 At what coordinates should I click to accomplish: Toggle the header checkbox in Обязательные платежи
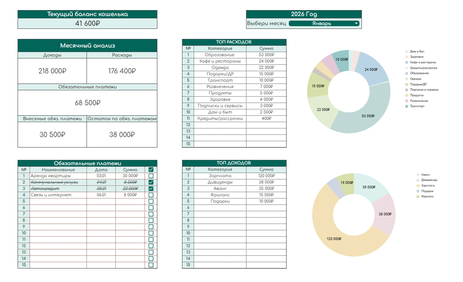tap(151, 170)
